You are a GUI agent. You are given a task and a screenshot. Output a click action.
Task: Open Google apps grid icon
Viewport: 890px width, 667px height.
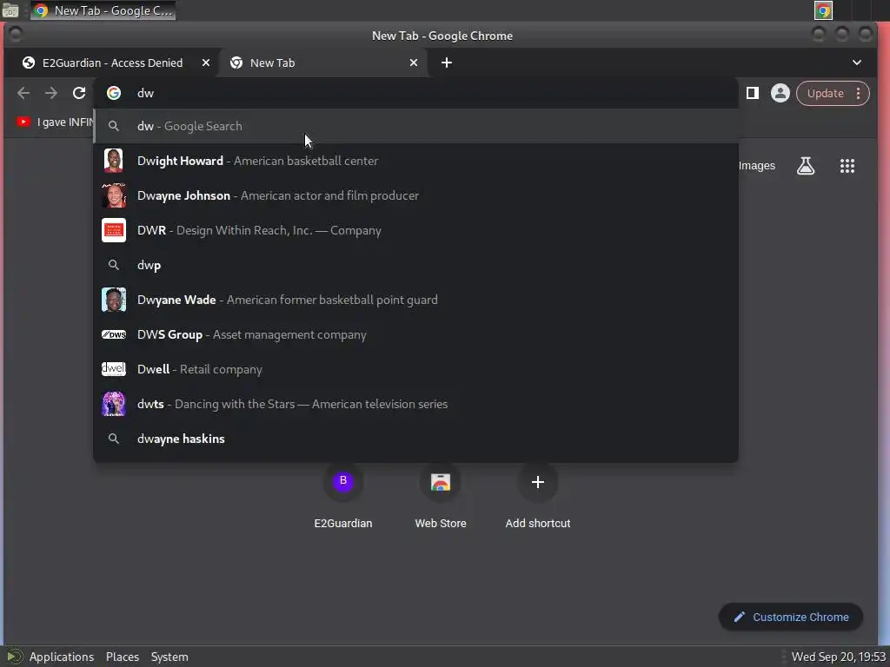point(847,166)
